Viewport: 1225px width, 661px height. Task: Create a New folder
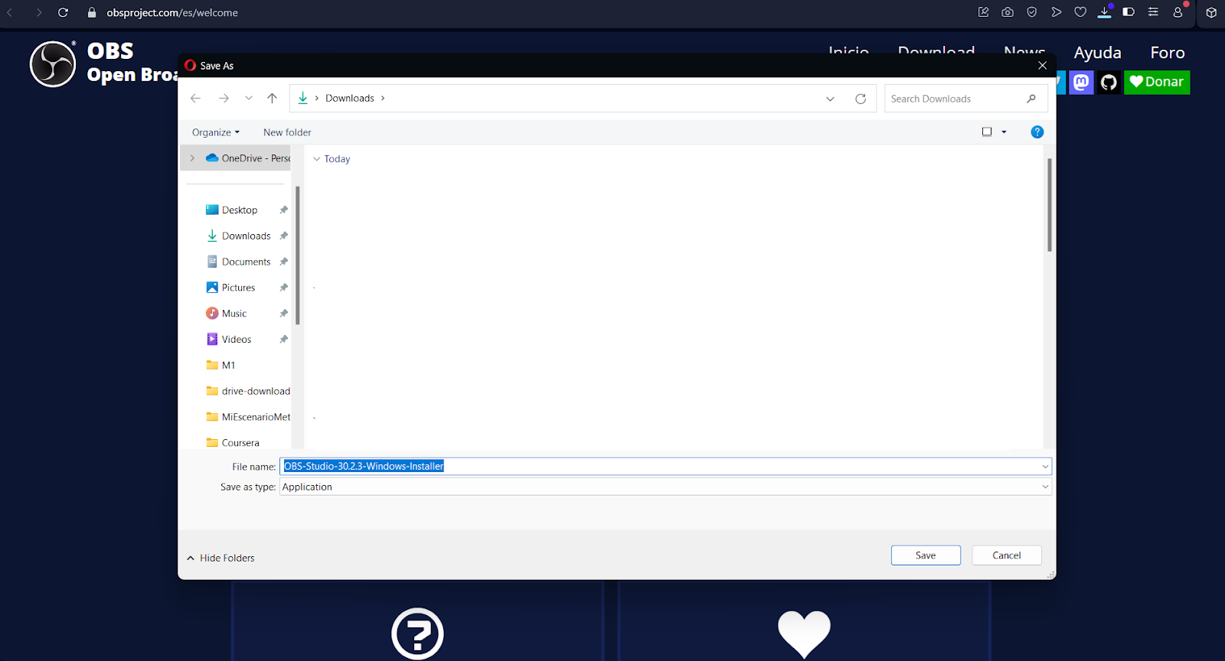(x=287, y=132)
